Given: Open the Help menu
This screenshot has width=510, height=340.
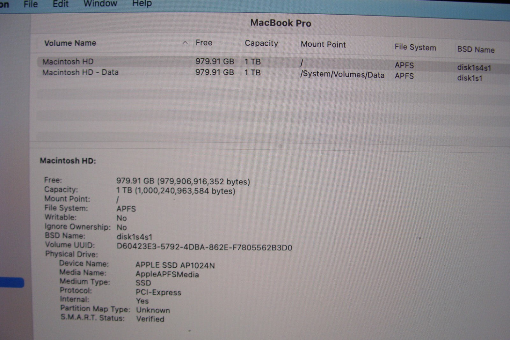Looking at the screenshot, I should pos(142,4).
